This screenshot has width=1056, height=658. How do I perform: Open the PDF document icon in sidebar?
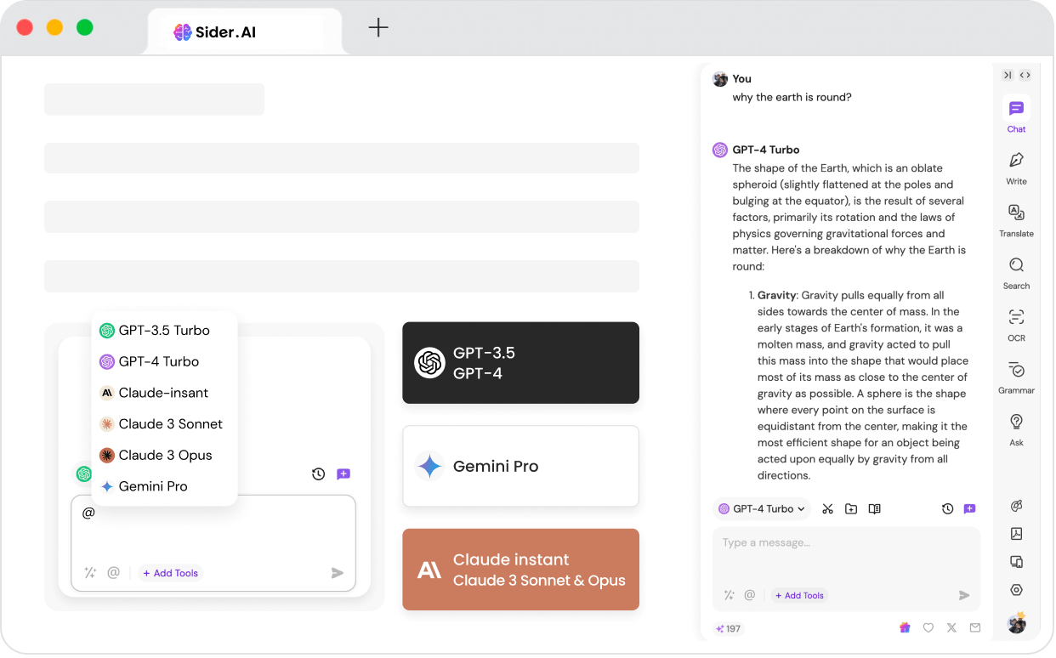(1016, 534)
